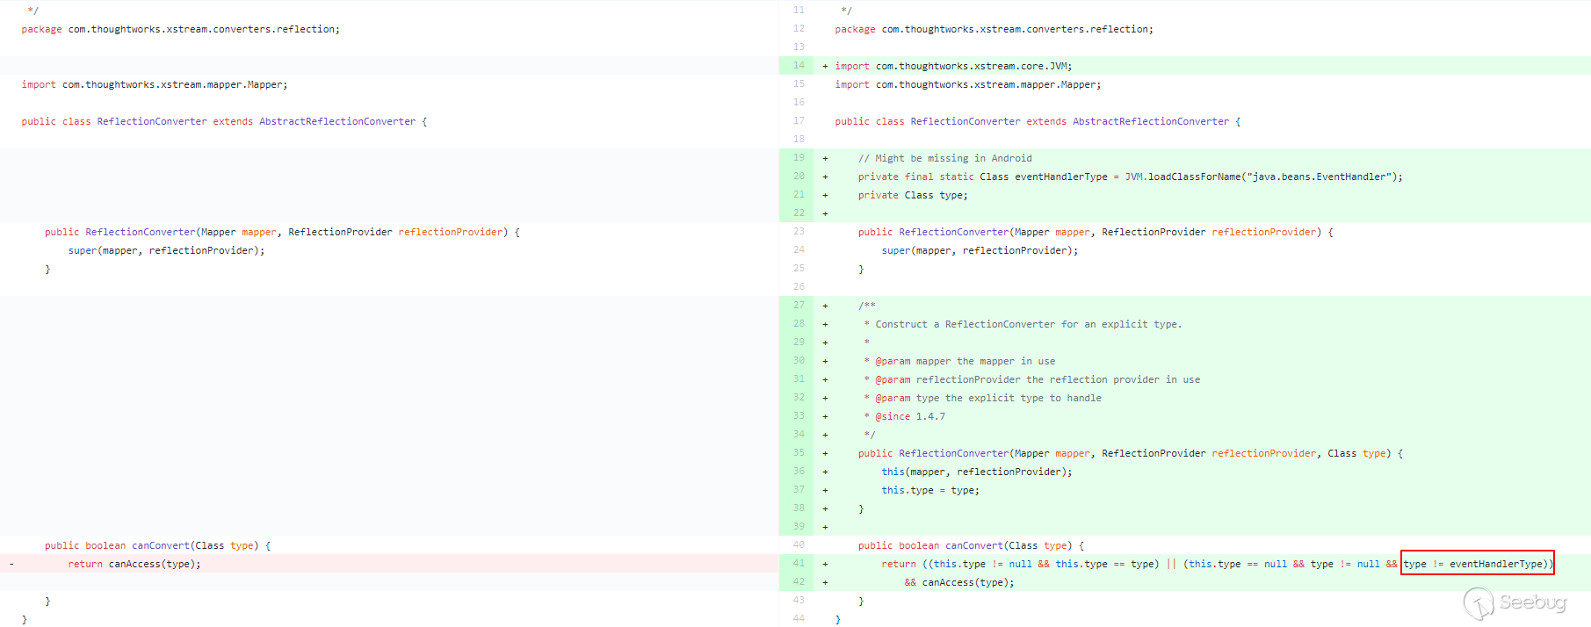Click 'this.type = type;' in the new constructor
Screen dimensions: 1591x627
[929, 490]
